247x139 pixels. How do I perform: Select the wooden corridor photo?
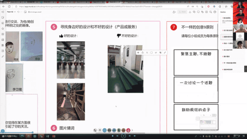(71, 102)
